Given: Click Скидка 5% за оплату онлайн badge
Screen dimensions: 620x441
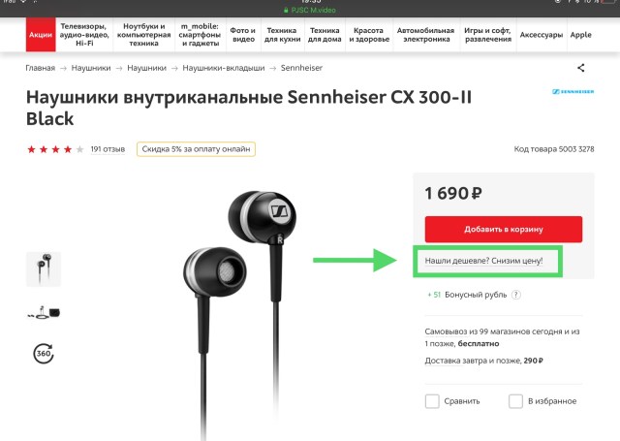Looking at the screenshot, I should tap(196, 149).
